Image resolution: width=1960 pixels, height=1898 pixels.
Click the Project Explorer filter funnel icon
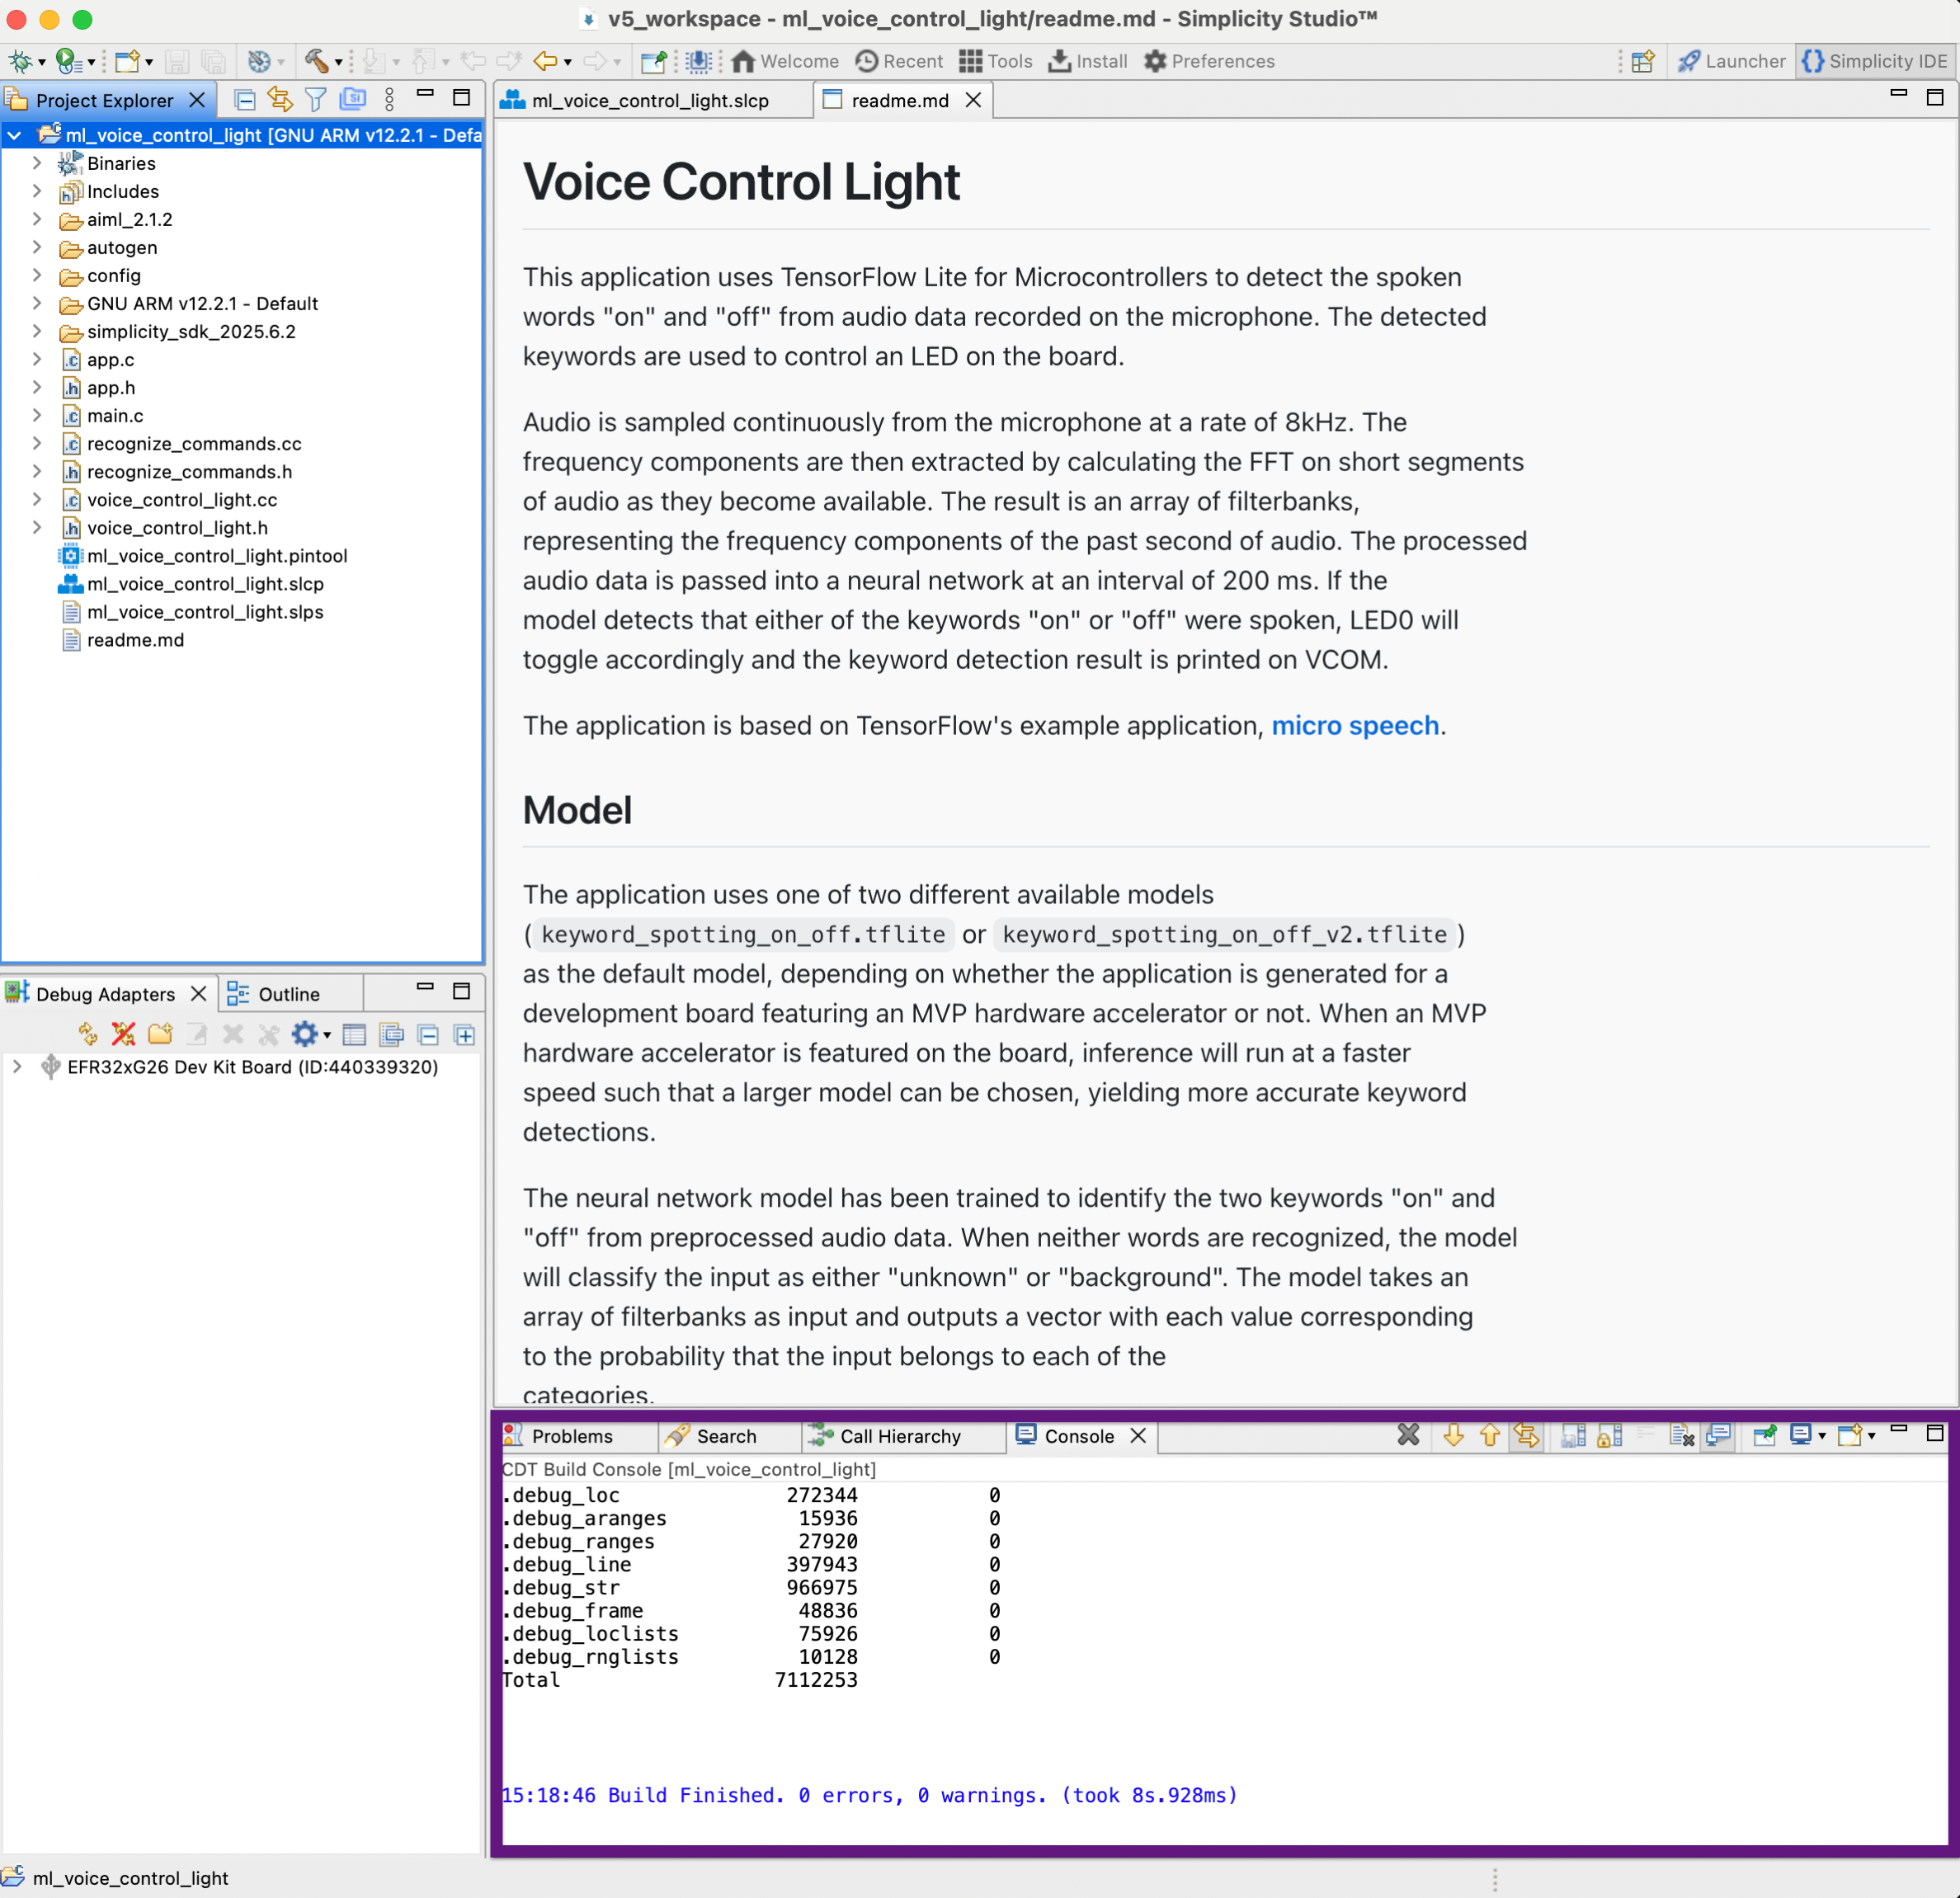click(x=316, y=100)
